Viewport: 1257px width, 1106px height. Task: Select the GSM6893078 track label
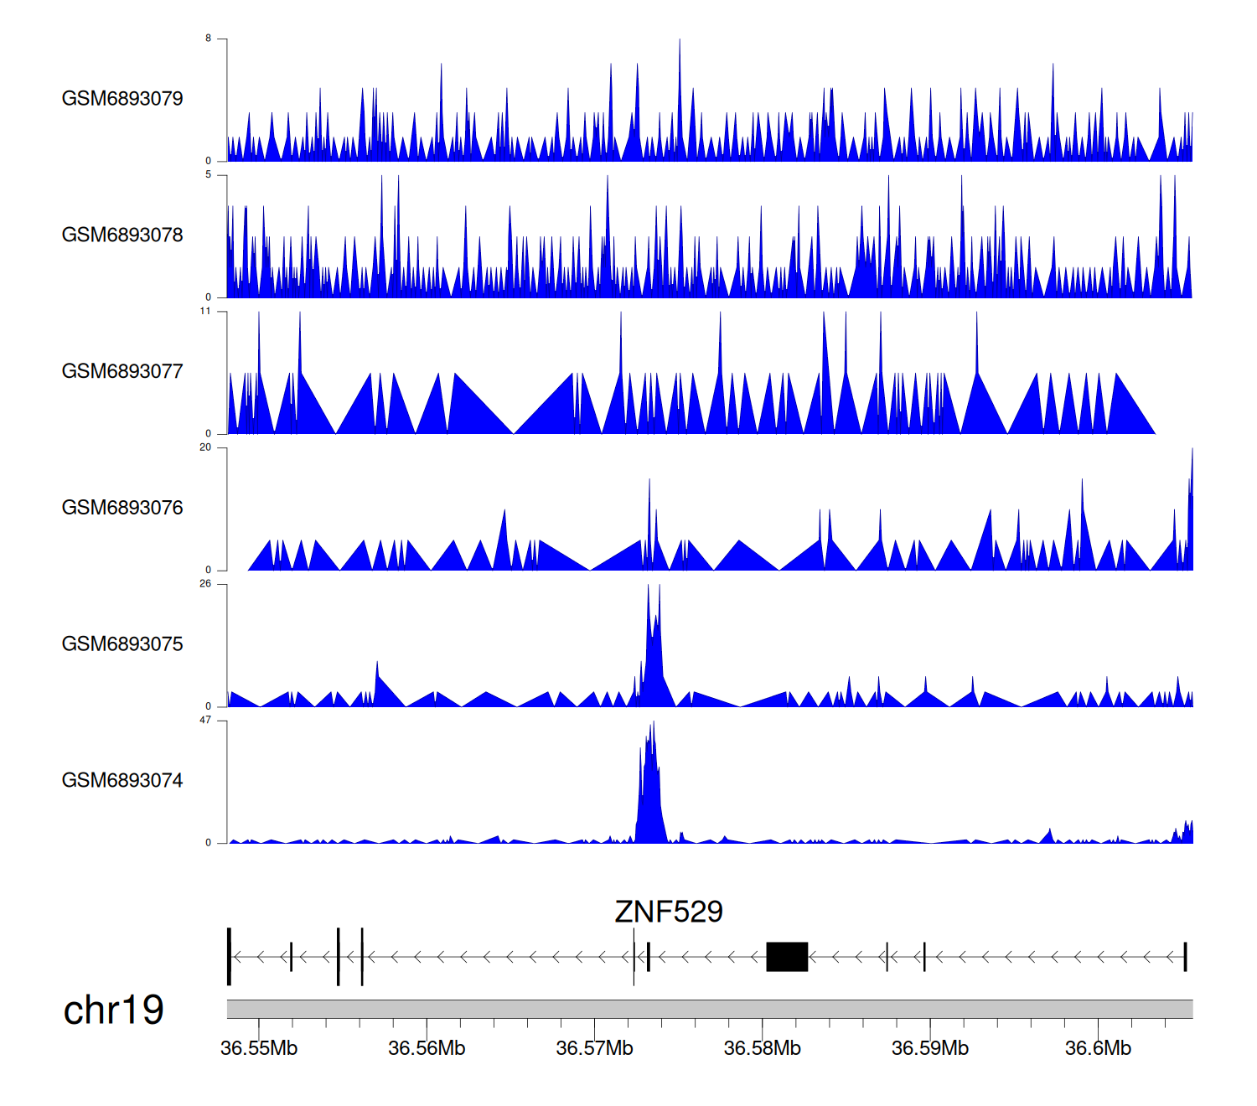122,235
